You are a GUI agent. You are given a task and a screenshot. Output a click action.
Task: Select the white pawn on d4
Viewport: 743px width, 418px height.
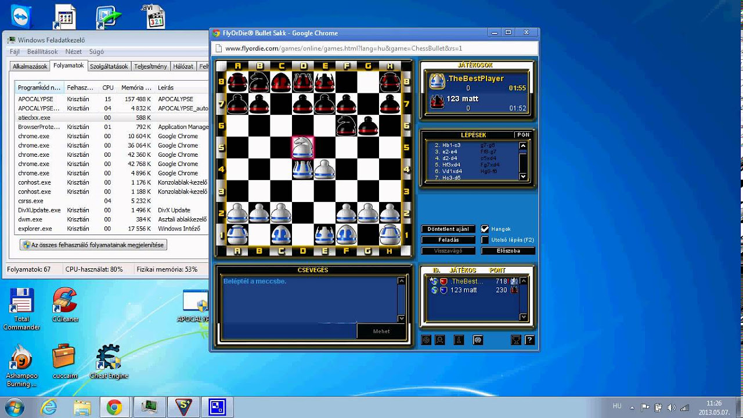[302, 170]
